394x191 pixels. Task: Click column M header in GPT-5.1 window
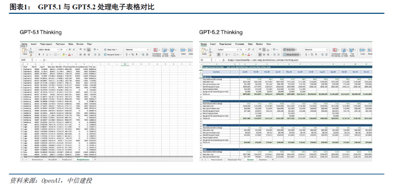pos(125,64)
